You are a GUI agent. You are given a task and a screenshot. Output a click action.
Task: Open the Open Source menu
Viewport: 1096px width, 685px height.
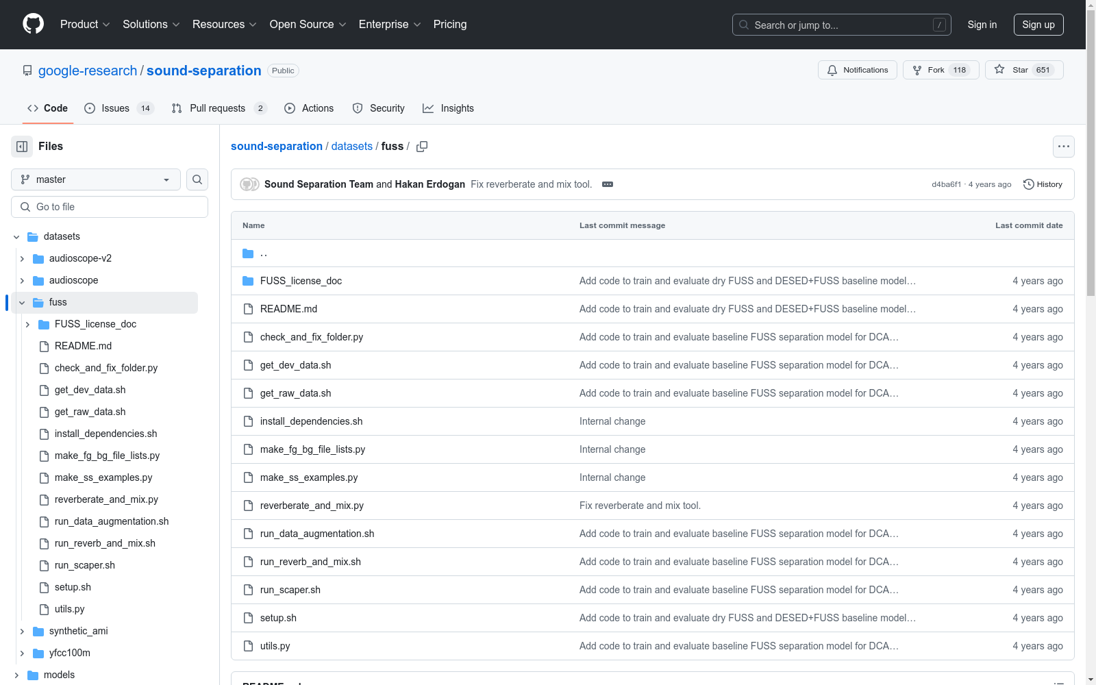coord(308,25)
